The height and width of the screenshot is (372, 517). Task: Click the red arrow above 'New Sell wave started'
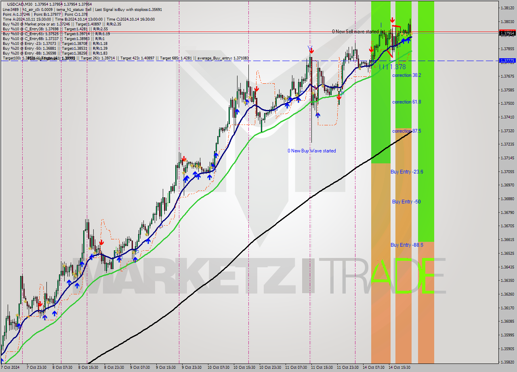tap(392, 20)
